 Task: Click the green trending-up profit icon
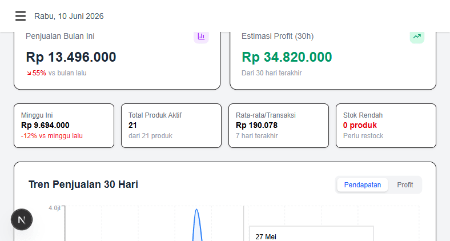[417, 37]
